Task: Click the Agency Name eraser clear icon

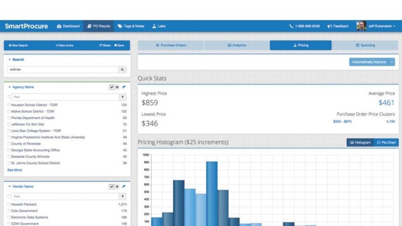Action: click(123, 87)
